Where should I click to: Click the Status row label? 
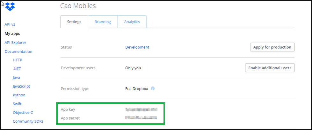point(66,47)
